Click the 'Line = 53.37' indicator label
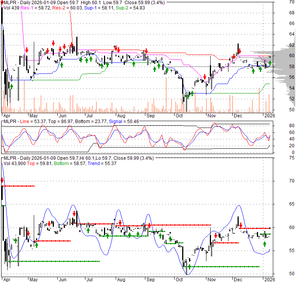This screenshot has width=296, height=282. point(33,122)
